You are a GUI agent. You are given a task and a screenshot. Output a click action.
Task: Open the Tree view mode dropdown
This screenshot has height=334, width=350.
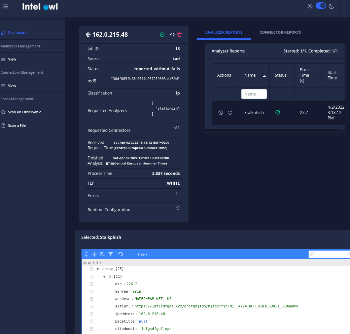pos(142,254)
